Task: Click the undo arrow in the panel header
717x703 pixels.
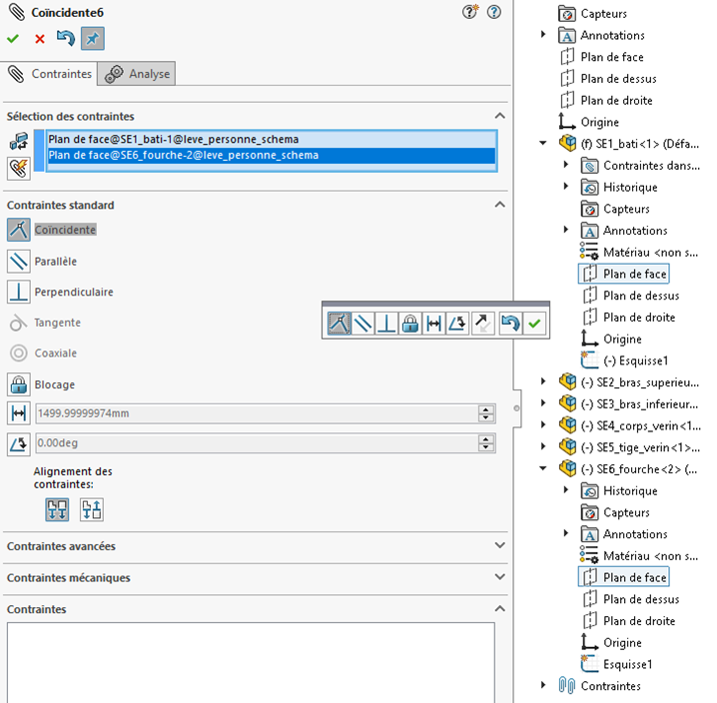Action: pos(66,38)
